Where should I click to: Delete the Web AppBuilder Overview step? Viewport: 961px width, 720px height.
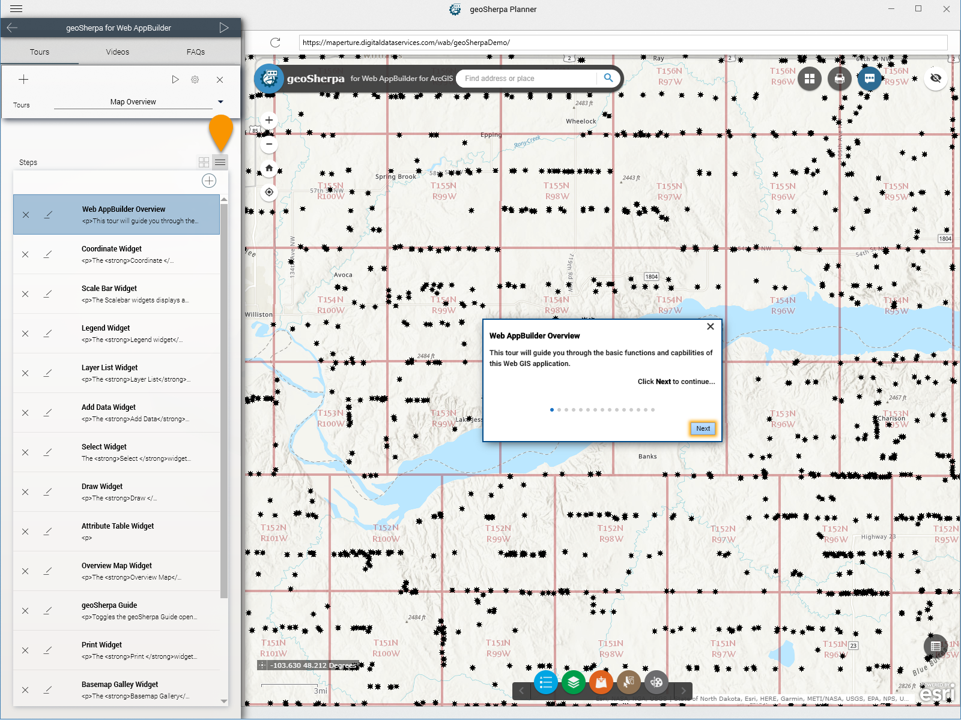tap(26, 215)
